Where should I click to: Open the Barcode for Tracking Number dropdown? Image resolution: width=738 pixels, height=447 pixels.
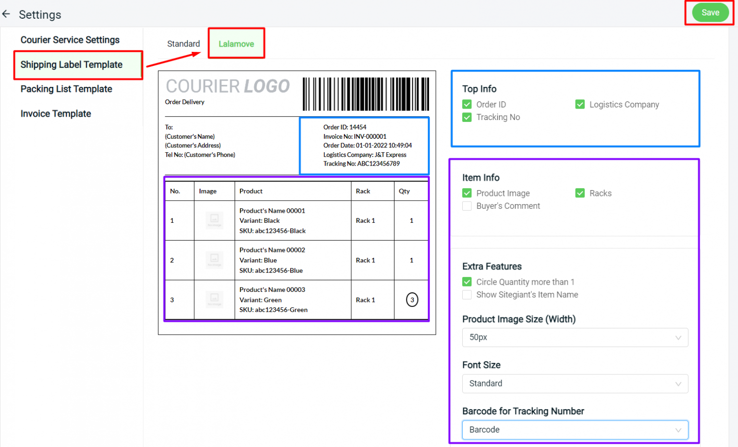(x=575, y=430)
